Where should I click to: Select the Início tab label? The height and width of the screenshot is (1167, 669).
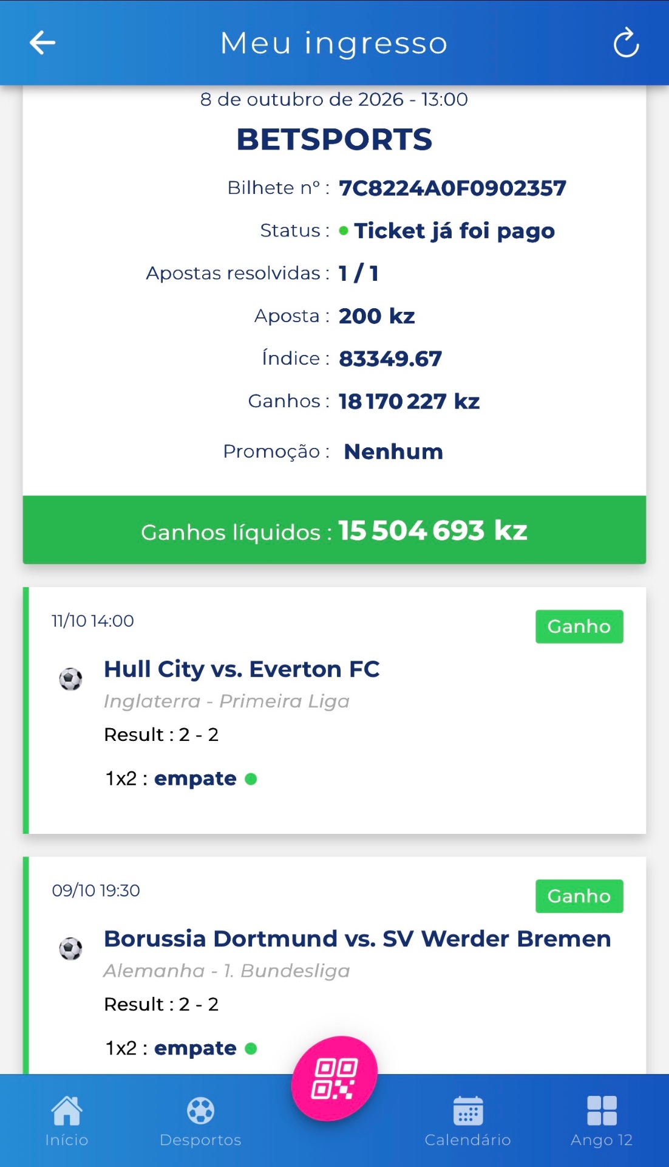tap(67, 1140)
